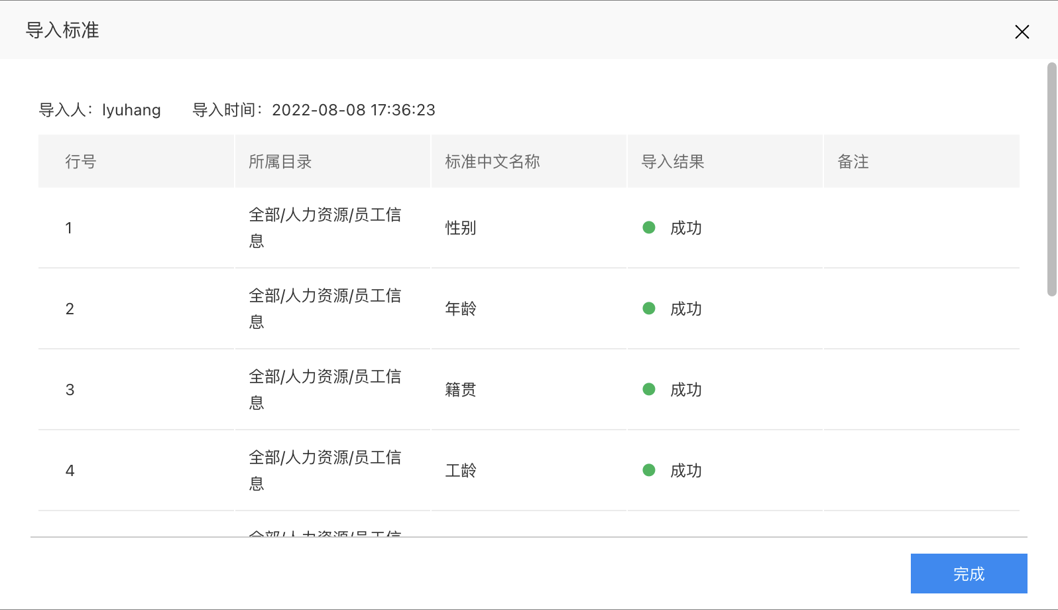Click 成功 result text in 年龄 row

click(686, 309)
